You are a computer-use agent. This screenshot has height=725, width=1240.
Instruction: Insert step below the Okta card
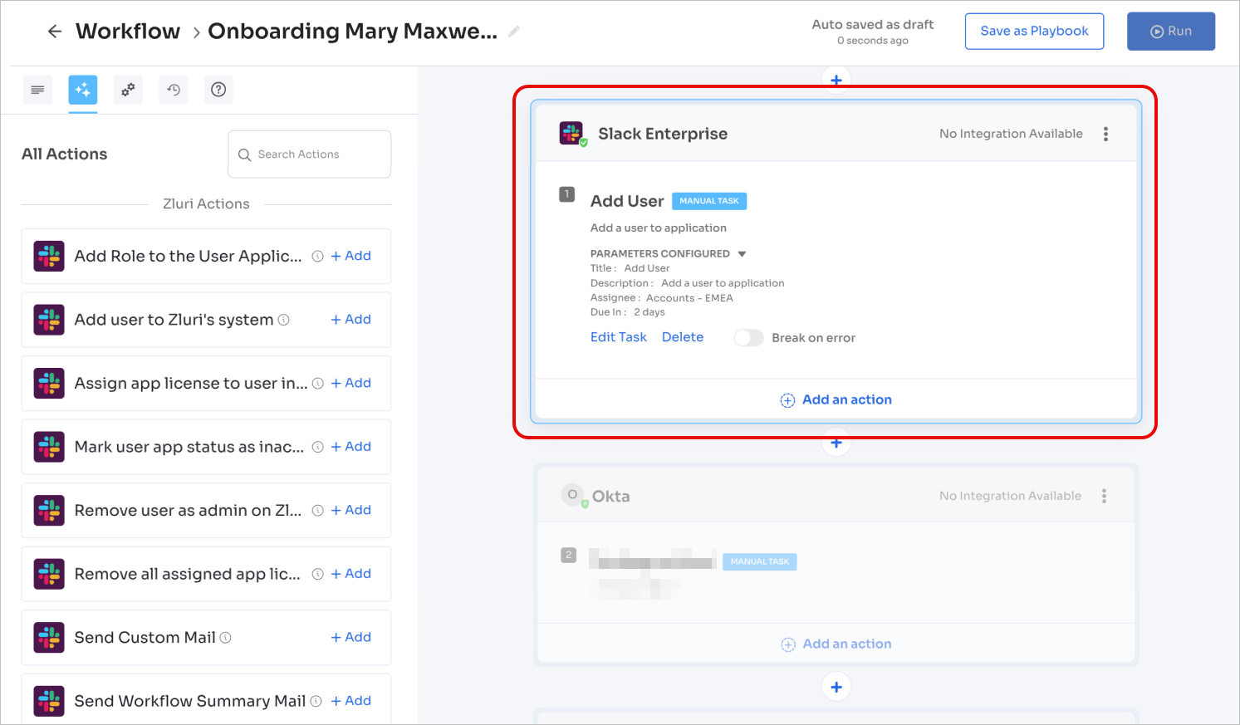[x=836, y=687]
